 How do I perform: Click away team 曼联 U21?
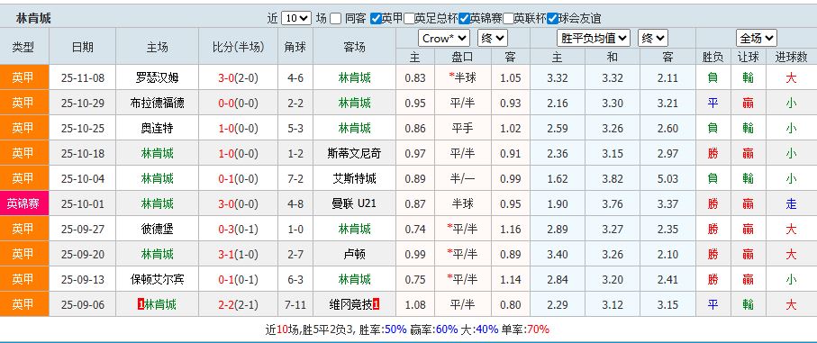pyautogui.click(x=354, y=203)
